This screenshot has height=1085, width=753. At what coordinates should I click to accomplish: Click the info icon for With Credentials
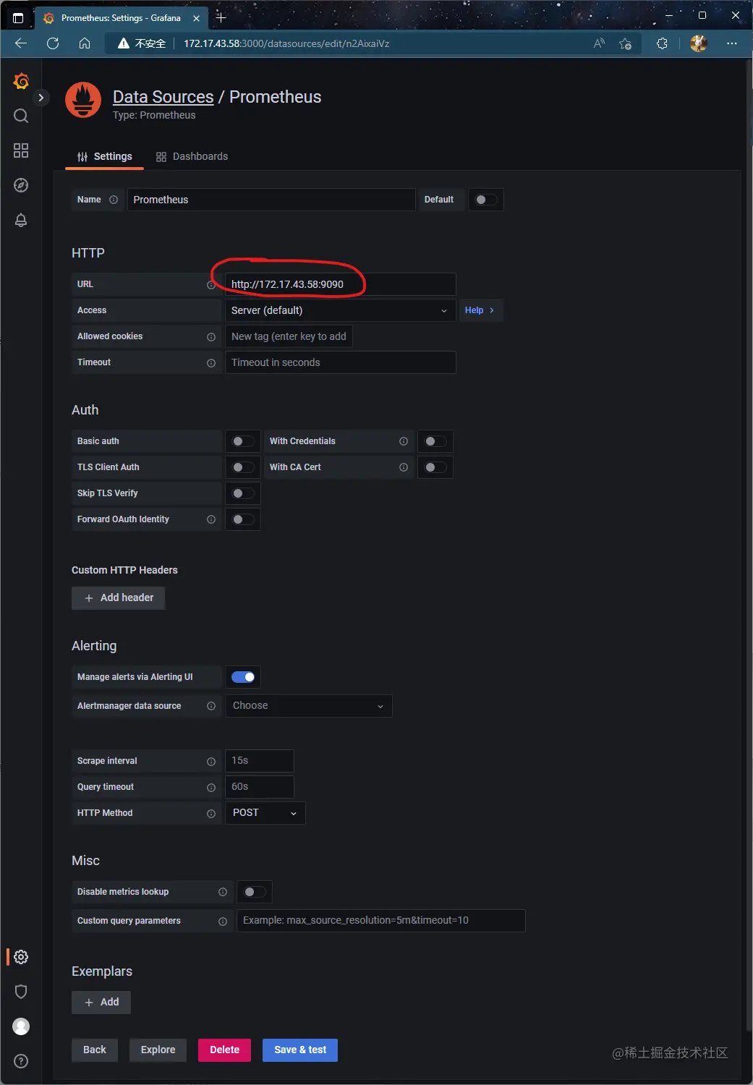[x=404, y=441]
